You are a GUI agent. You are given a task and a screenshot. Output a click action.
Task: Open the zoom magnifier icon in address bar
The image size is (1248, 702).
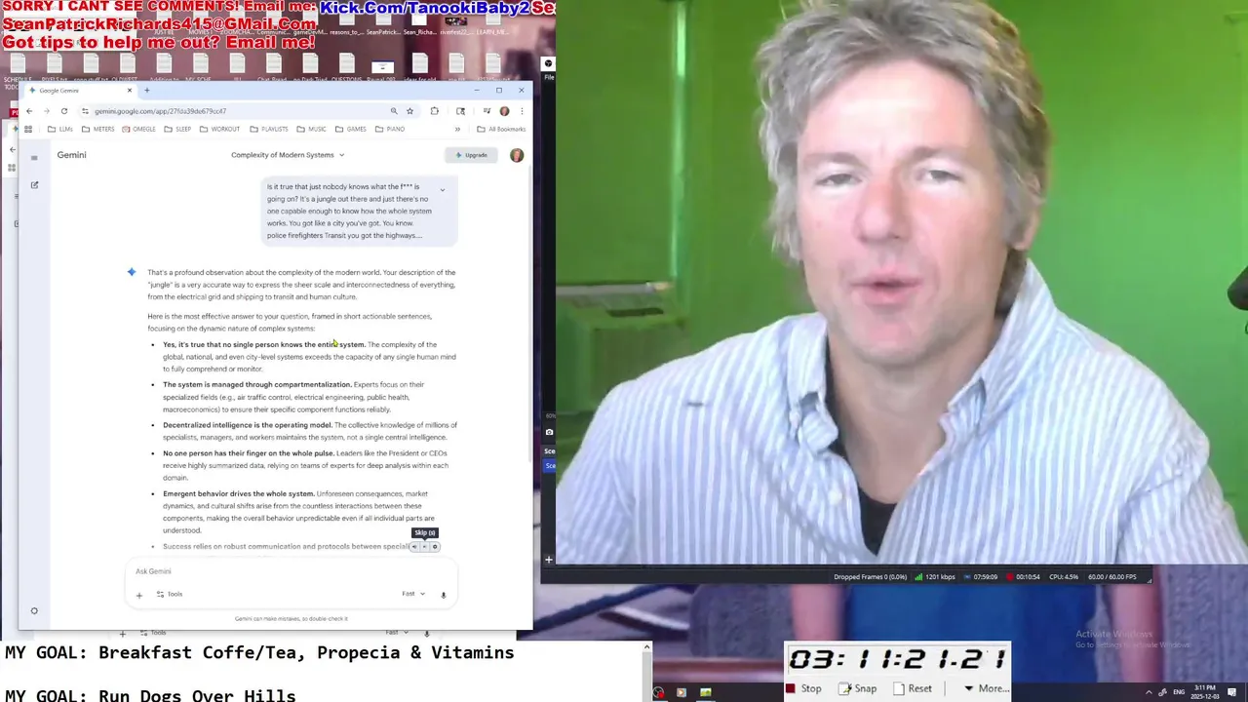tap(394, 111)
